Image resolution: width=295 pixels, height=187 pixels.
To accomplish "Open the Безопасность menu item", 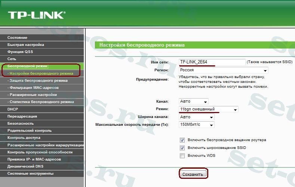I will click(42, 124).
